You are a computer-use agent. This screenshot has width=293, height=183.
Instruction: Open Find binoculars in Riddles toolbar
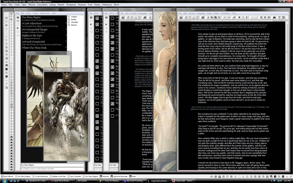point(274,17)
